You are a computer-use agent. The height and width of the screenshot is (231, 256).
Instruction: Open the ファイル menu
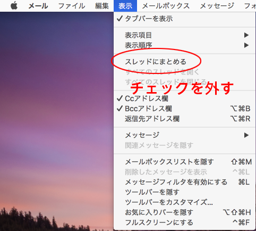pos(72,6)
